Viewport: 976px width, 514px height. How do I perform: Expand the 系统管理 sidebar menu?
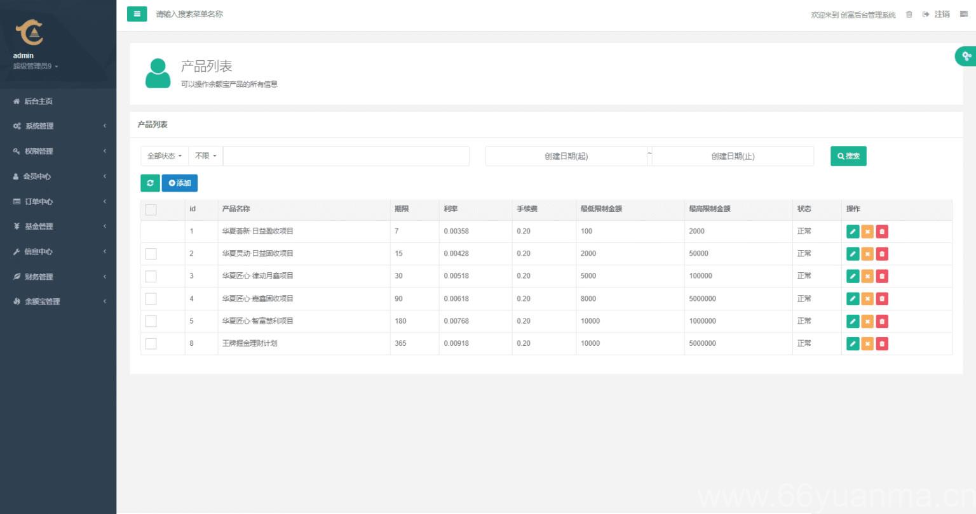pos(58,126)
